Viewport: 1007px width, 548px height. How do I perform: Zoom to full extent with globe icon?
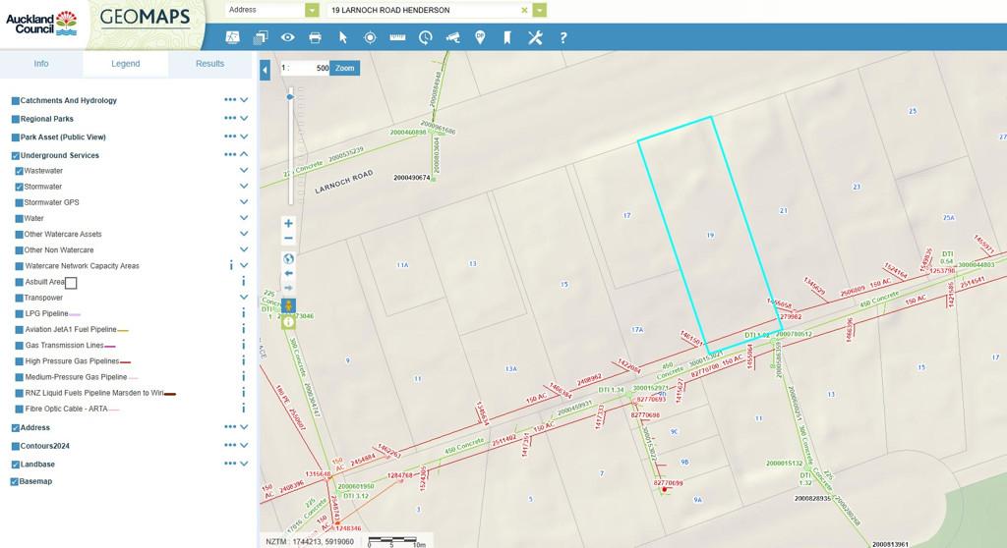(x=288, y=258)
